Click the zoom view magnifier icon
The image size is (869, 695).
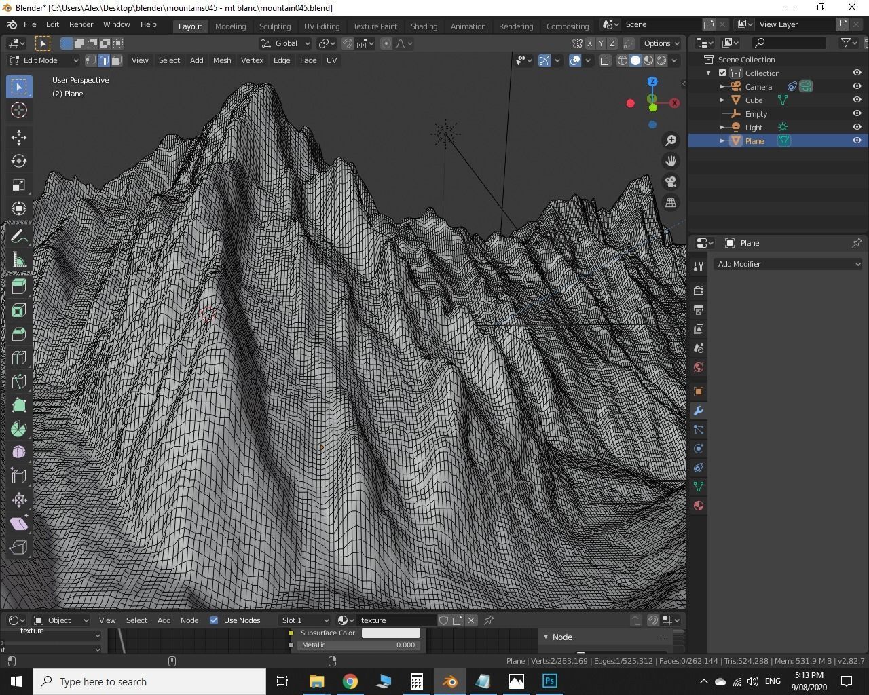click(671, 140)
